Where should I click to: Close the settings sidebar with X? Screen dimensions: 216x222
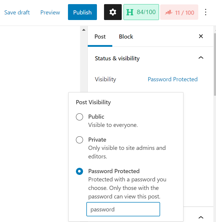click(x=201, y=37)
